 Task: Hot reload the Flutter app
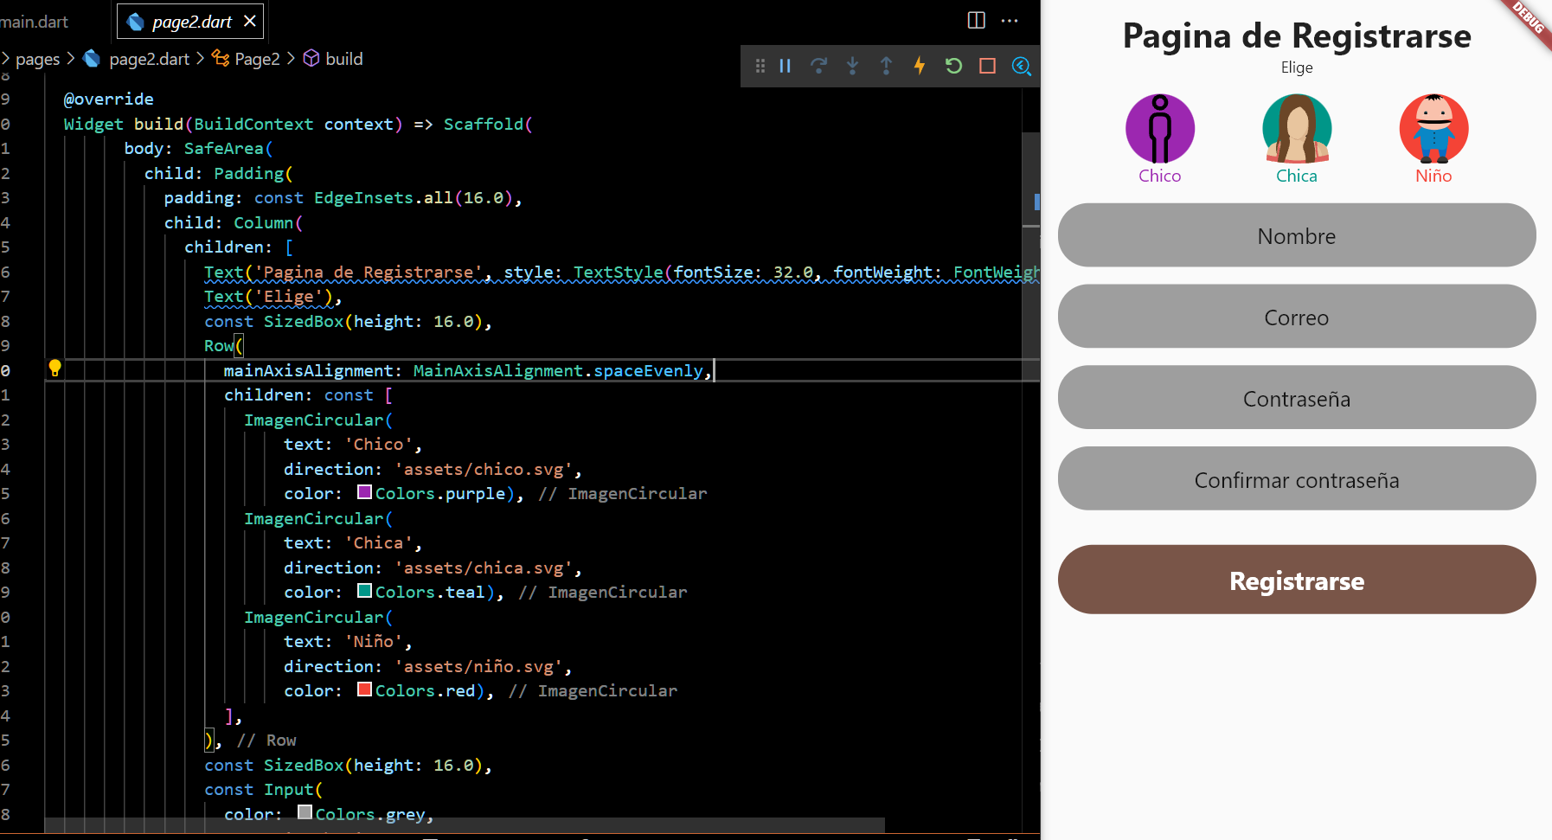(920, 66)
